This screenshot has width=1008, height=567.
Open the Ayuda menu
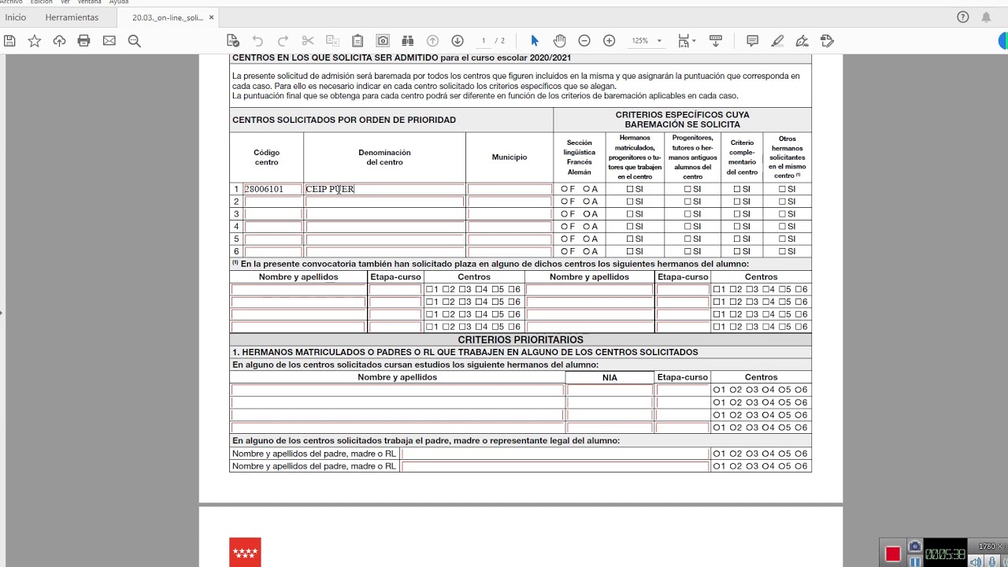(x=118, y=2)
